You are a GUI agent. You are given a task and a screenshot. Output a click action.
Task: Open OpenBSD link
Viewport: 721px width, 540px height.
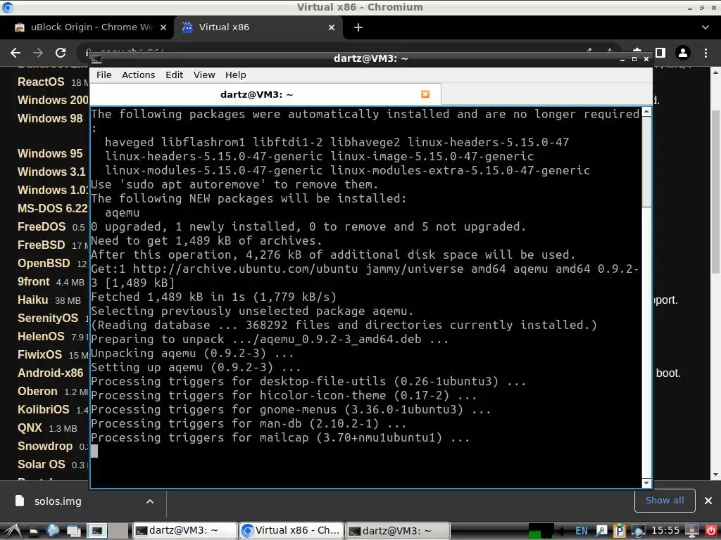(x=44, y=264)
